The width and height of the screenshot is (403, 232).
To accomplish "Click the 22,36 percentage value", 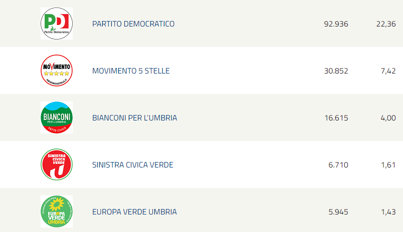I will click(x=386, y=24).
